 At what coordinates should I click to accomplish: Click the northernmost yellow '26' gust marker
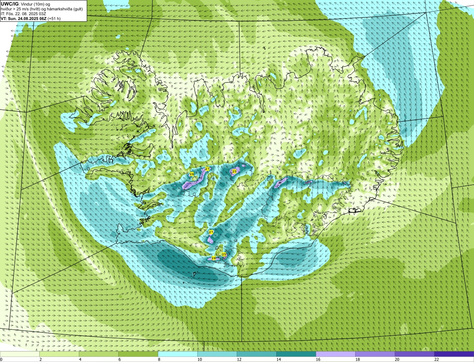coord(192,174)
